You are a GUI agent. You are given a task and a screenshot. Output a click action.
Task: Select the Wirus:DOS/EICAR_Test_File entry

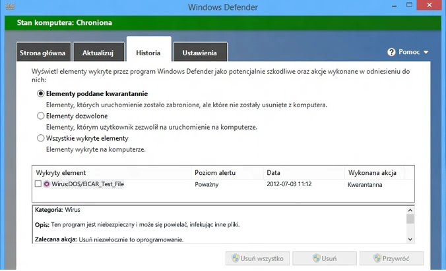click(x=88, y=184)
